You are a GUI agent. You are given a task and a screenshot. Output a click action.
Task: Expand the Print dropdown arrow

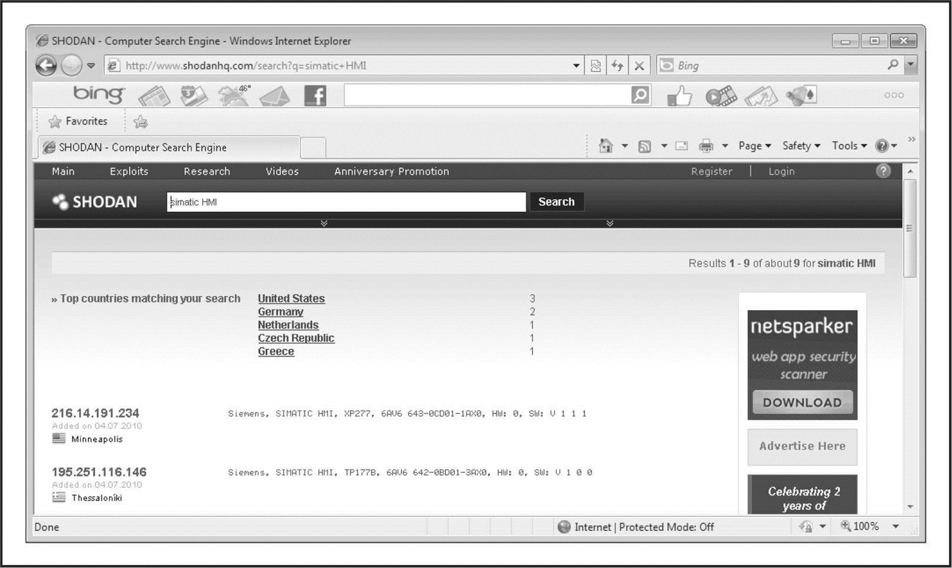click(725, 146)
